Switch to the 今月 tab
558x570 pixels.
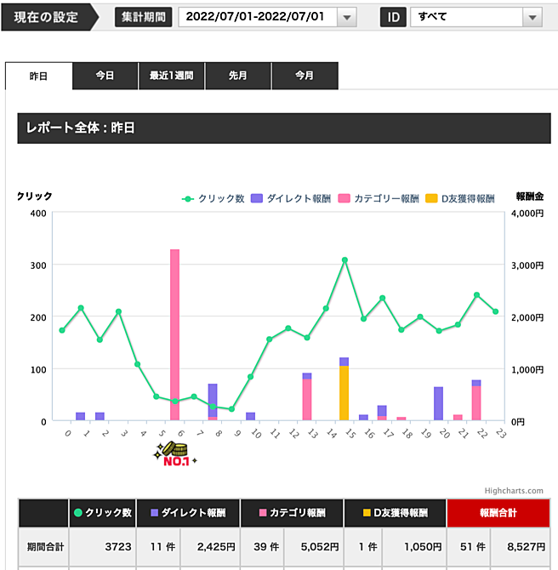coord(305,76)
